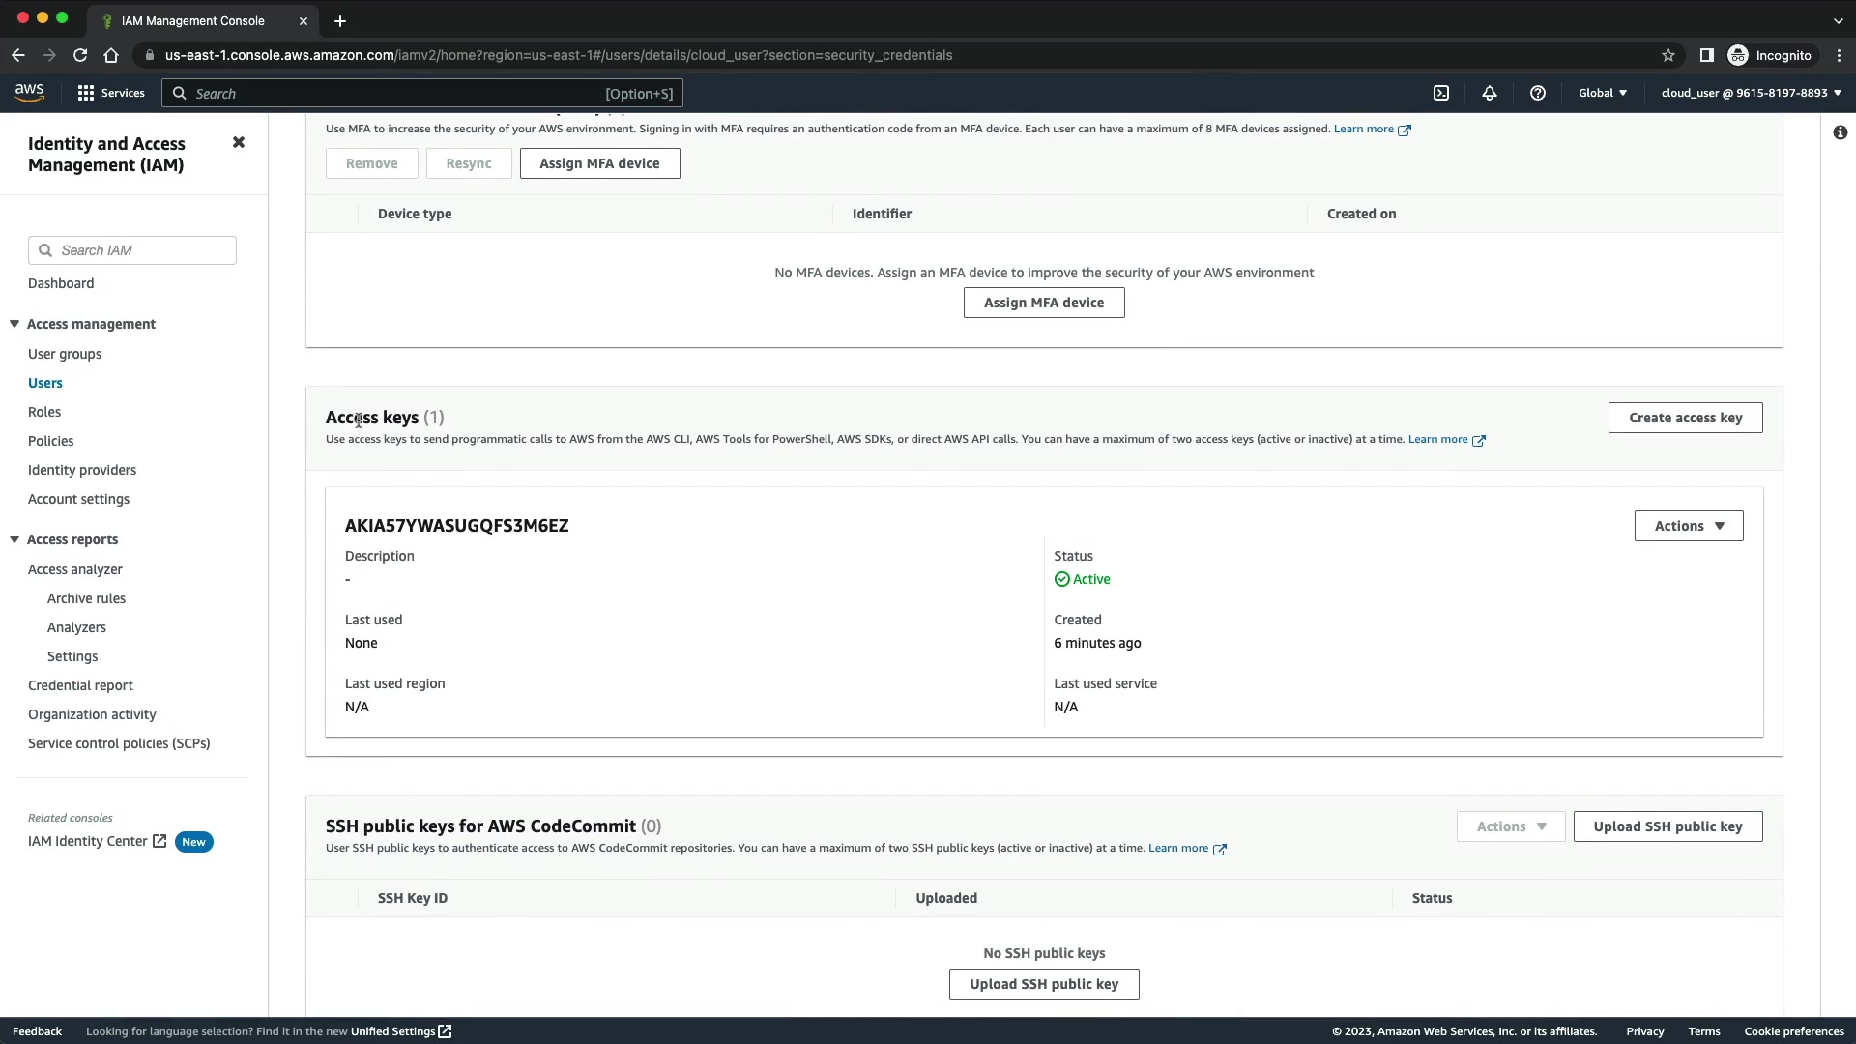Open the Services grid menu icon
This screenshot has width=1856, height=1044.
tap(86, 93)
